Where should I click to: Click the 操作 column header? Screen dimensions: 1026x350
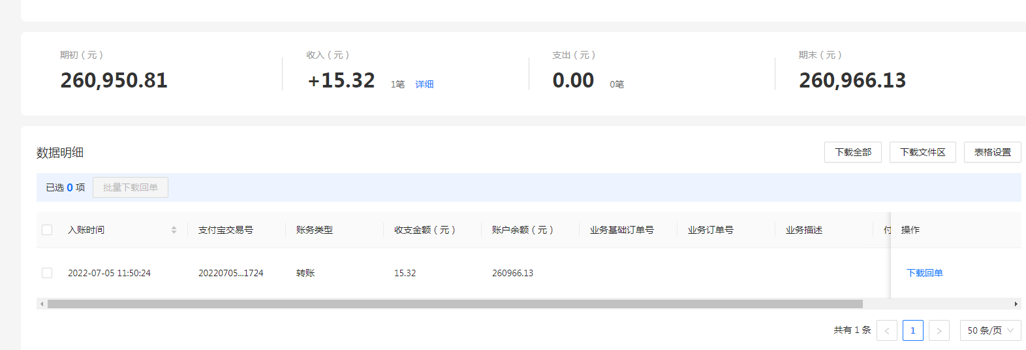click(x=910, y=230)
